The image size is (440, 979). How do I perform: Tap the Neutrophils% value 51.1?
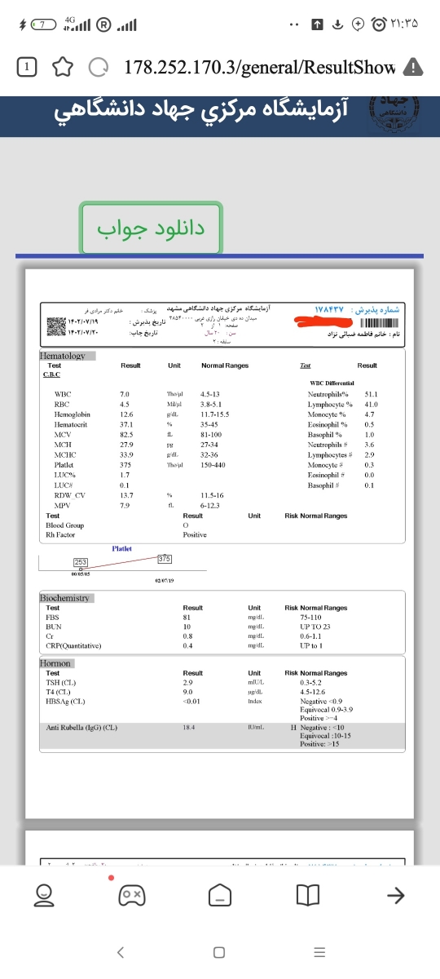[x=372, y=394]
